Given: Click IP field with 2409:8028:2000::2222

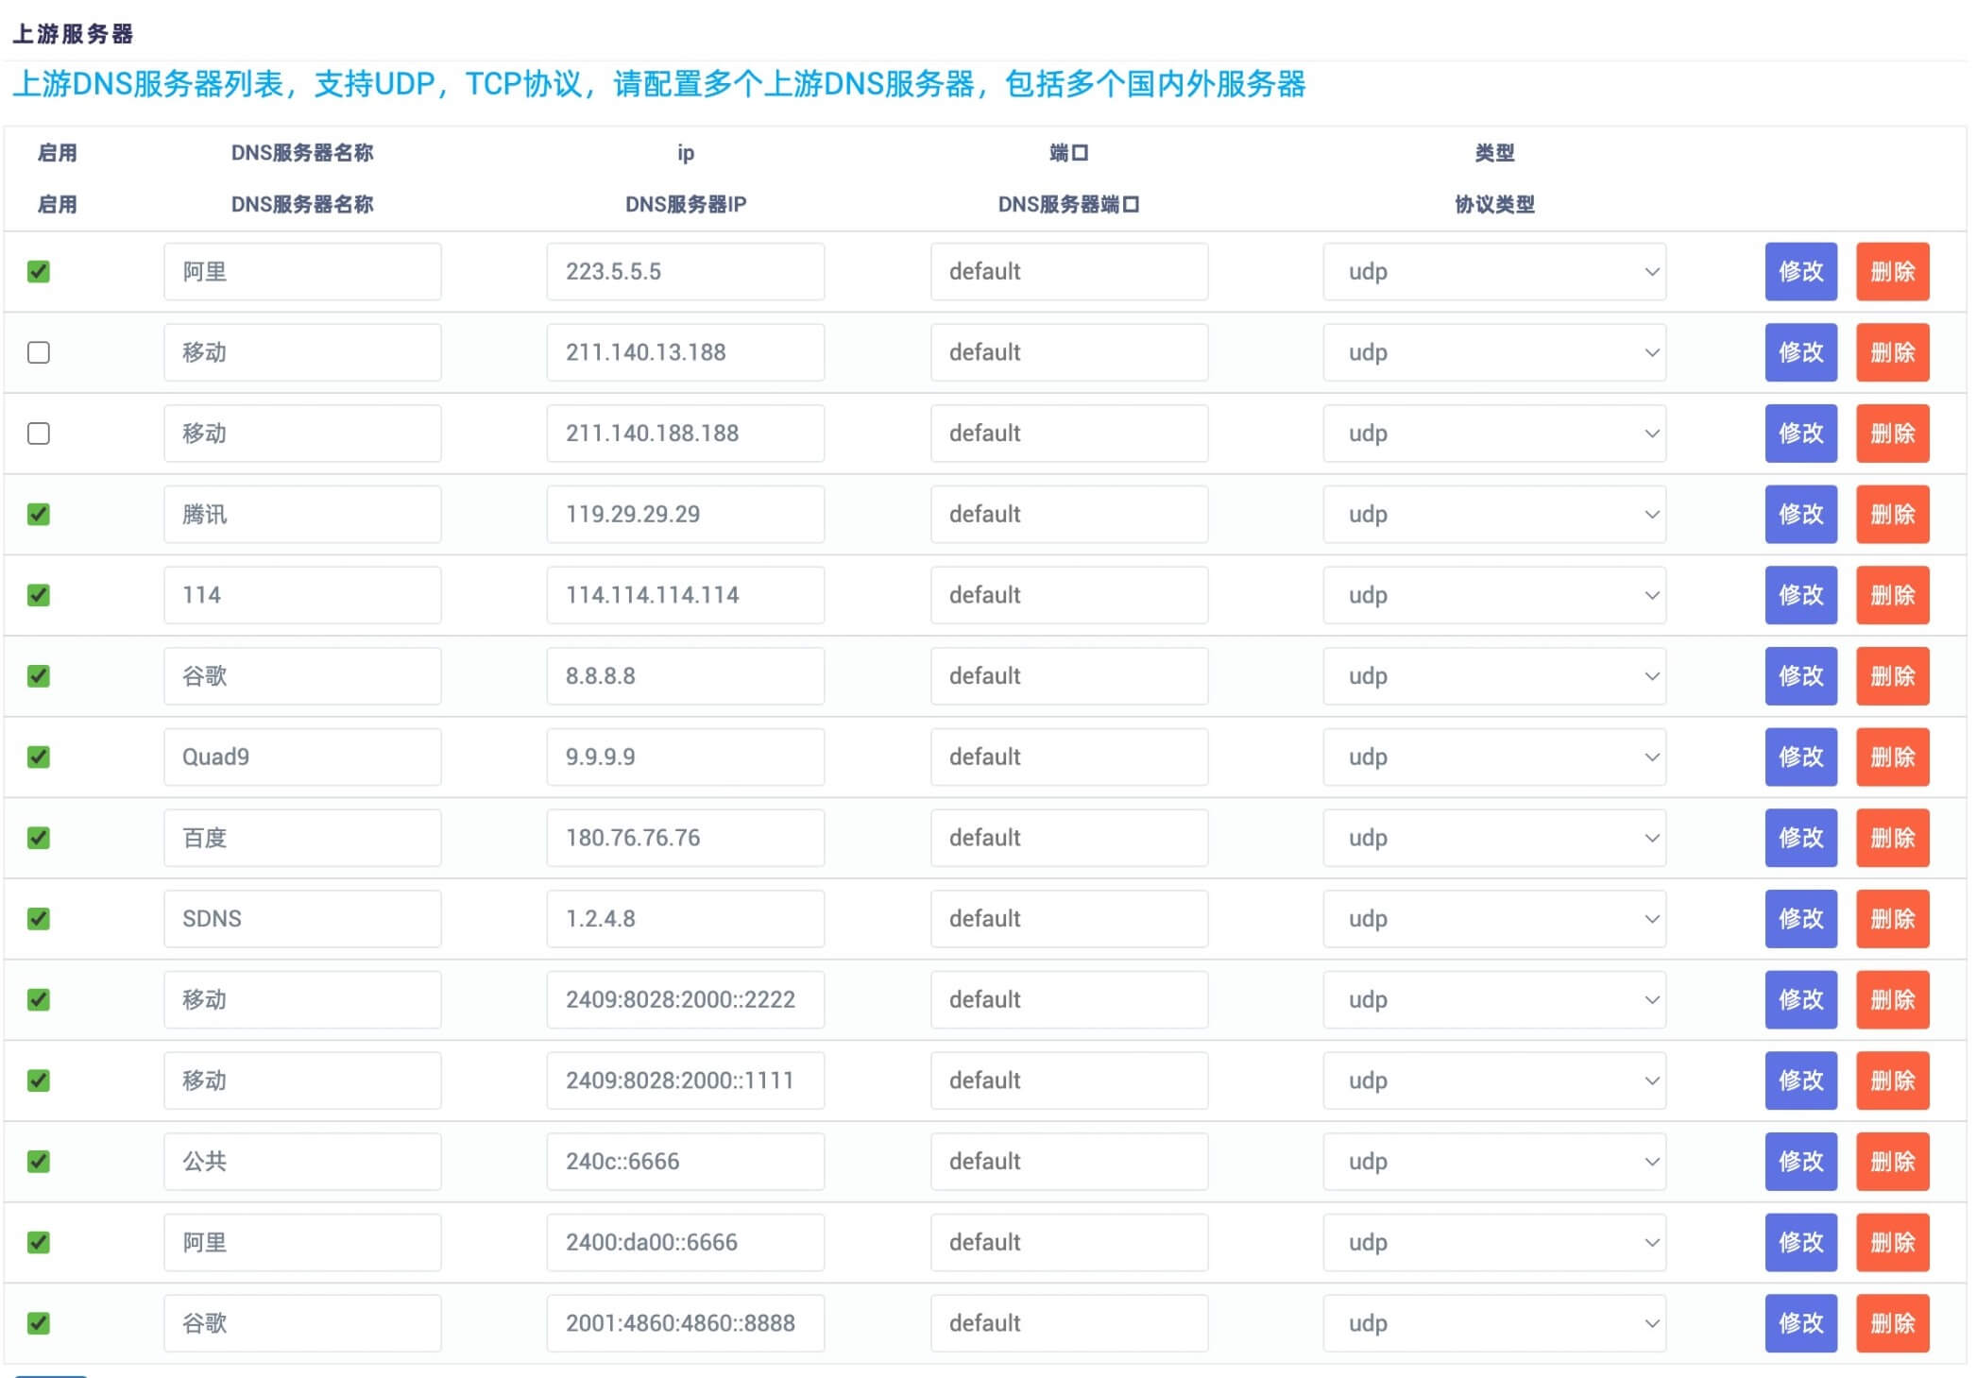Looking at the screenshot, I should click(685, 1000).
